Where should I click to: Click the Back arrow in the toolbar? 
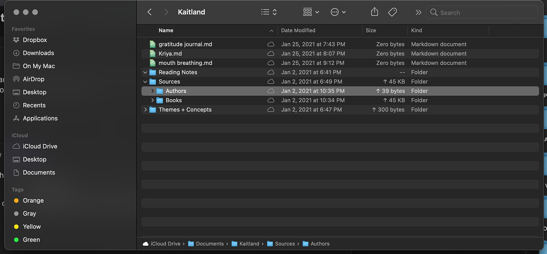click(149, 12)
